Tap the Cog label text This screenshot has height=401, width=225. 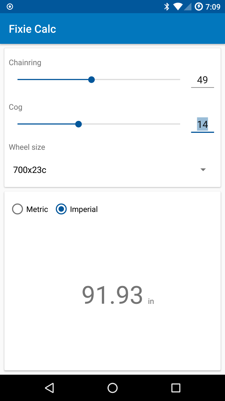coord(16,107)
